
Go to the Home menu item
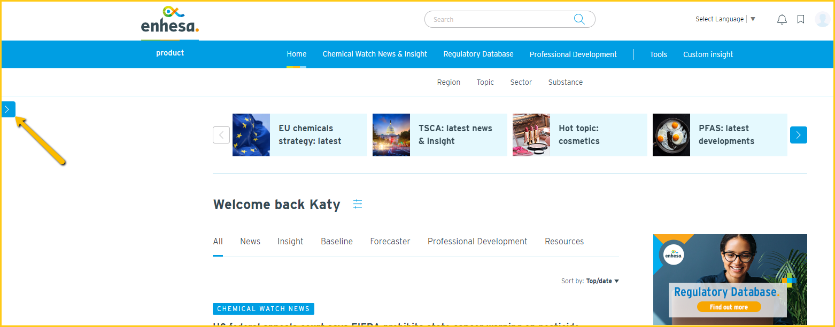[x=297, y=54]
